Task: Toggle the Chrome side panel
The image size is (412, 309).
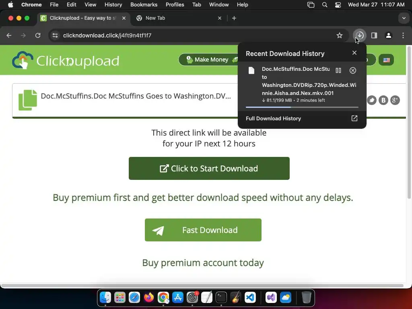Action: pos(374,35)
